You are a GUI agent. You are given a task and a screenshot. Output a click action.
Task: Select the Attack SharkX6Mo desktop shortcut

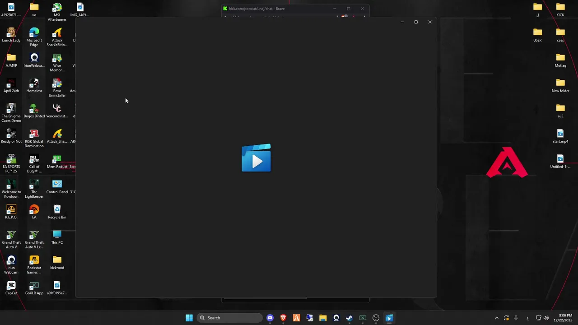click(57, 37)
